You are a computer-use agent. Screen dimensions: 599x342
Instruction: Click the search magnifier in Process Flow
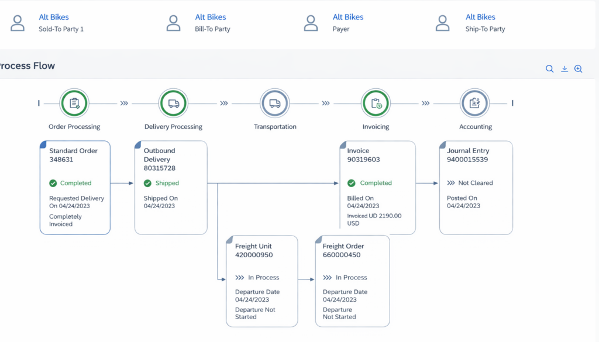[549, 69]
